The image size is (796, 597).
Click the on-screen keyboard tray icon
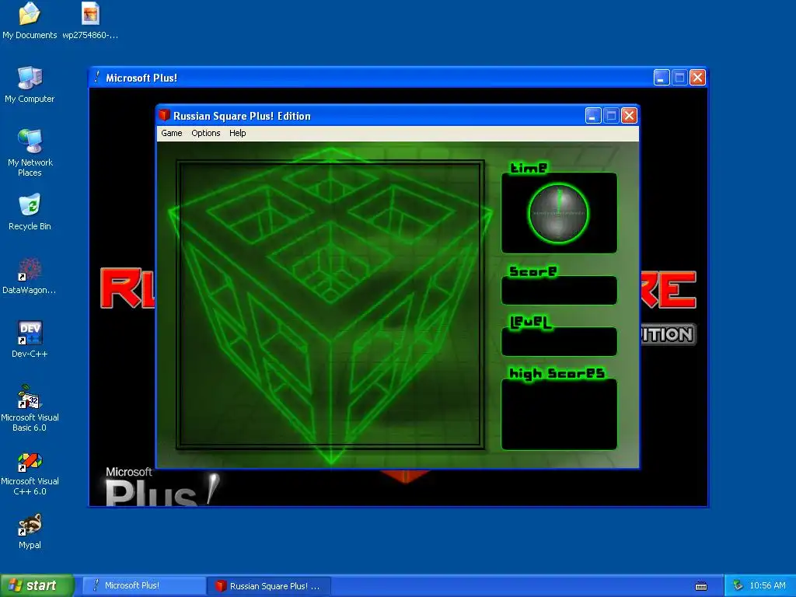[x=701, y=586]
